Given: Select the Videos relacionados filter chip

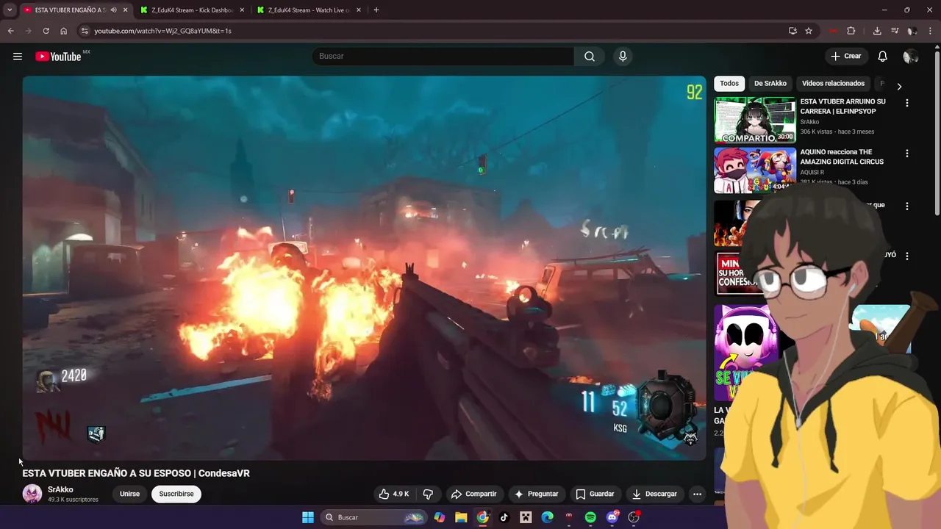Looking at the screenshot, I should pyautogui.click(x=833, y=84).
